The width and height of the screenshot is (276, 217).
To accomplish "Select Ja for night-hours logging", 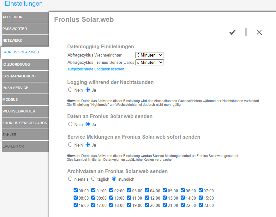I will click(x=88, y=90).
